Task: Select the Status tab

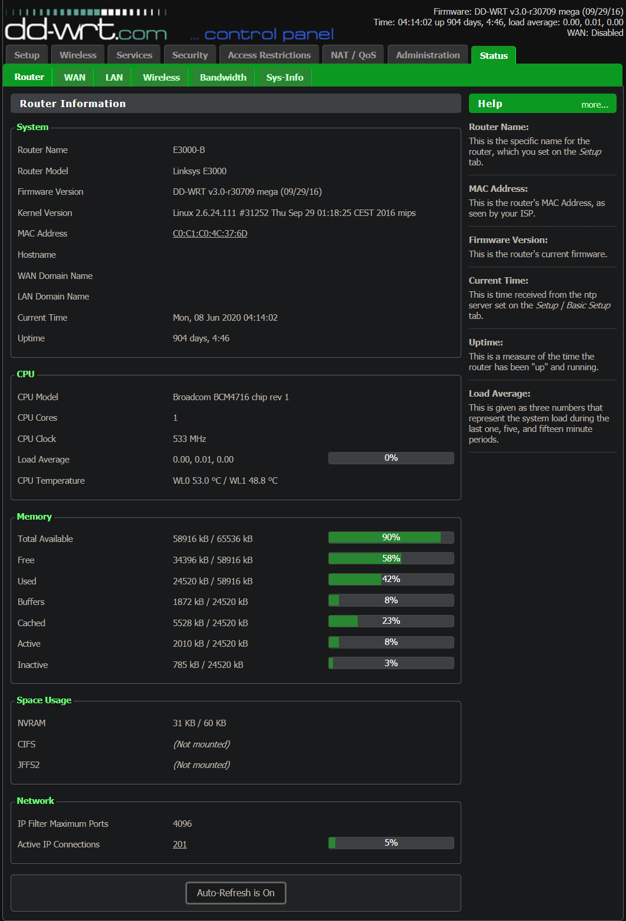Action: (x=493, y=55)
